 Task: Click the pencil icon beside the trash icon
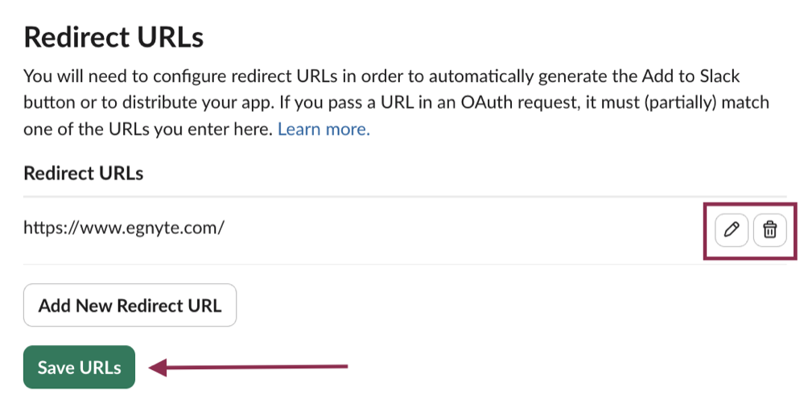click(x=732, y=230)
